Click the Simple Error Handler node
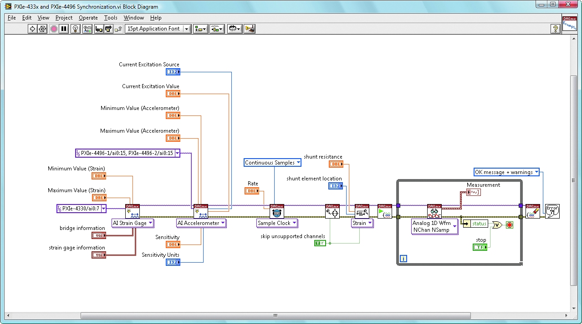The height and width of the screenshot is (324, 582). 552,211
